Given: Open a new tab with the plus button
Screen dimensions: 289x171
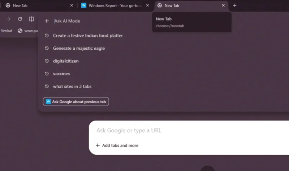Looking at the screenshot, I should [235, 5].
